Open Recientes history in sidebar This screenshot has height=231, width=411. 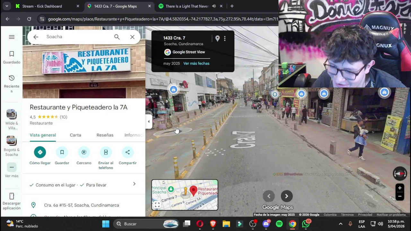[12, 84]
